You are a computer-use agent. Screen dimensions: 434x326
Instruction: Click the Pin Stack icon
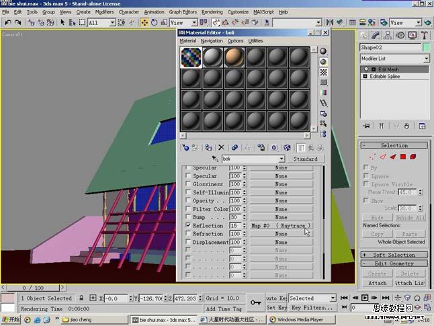(367, 126)
